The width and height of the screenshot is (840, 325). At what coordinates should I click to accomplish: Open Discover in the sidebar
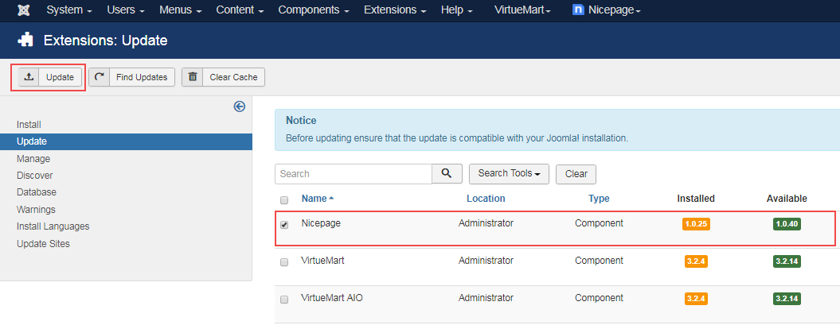(35, 176)
